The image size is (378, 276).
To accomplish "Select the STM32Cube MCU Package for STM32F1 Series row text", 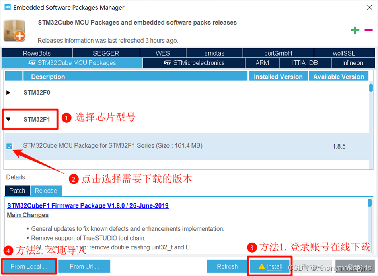I will click(113, 145).
